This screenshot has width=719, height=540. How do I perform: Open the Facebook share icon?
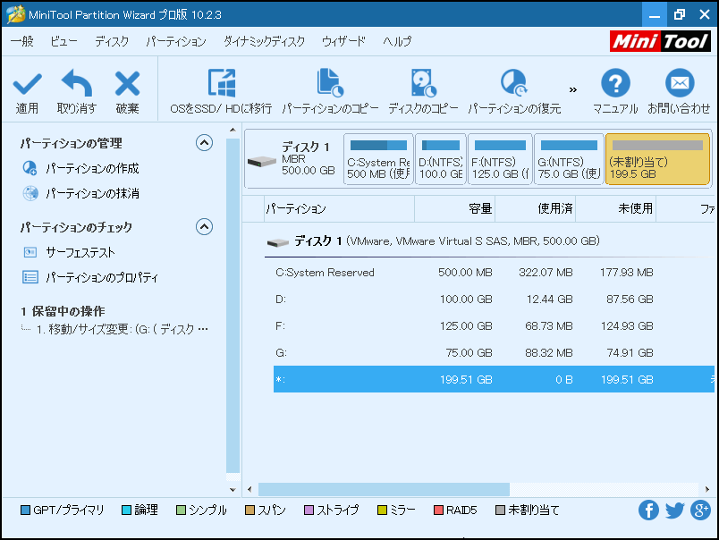coord(648,510)
